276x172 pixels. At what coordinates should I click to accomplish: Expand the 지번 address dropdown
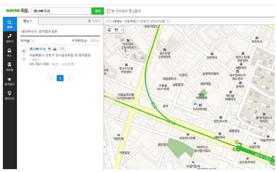pos(35,60)
